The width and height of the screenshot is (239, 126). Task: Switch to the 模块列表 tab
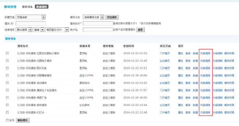[27, 7]
